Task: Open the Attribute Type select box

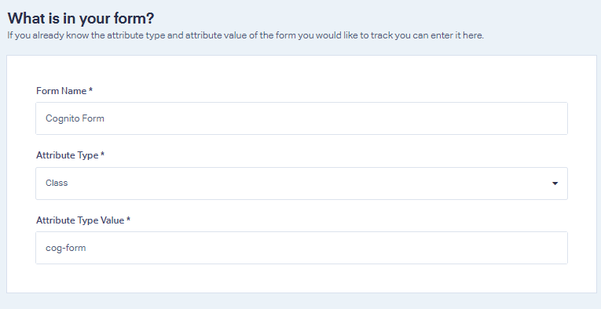Action: 302,184
